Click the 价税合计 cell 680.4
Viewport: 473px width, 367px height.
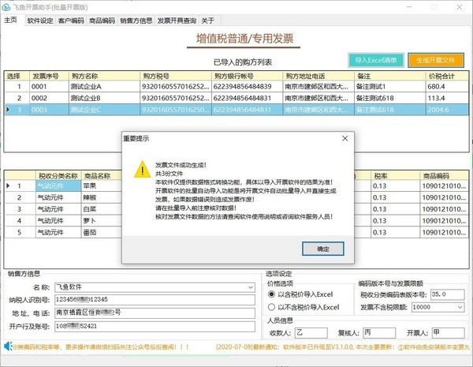(447, 87)
